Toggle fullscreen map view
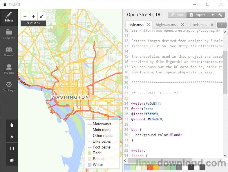Screen dimensions: 228x172 [42, 16]
